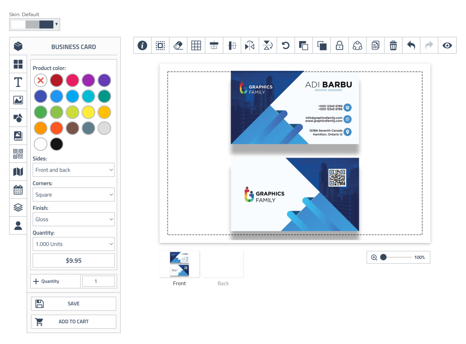Select the Front side thumbnail
Image resolution: width=466 pixels, height=344 pixels.
(179, 264)
